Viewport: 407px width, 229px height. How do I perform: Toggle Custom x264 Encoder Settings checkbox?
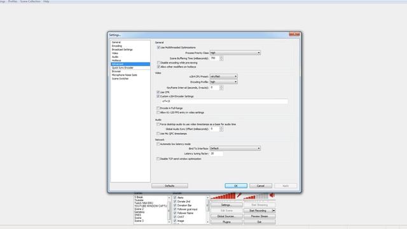click(158, 96)
